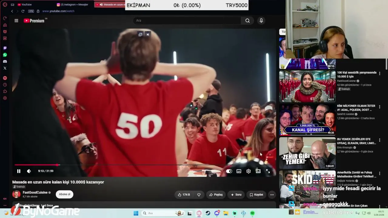Click the site lock icon in address bar

pos(38,11)
